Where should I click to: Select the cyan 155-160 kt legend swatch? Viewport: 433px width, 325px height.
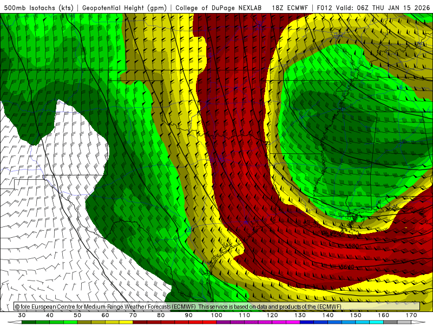point(377,322)
